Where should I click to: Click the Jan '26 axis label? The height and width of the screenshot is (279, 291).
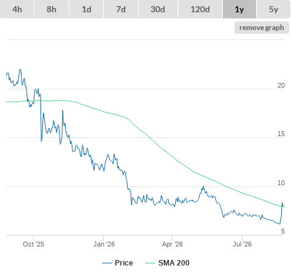[x=104, y=244]
